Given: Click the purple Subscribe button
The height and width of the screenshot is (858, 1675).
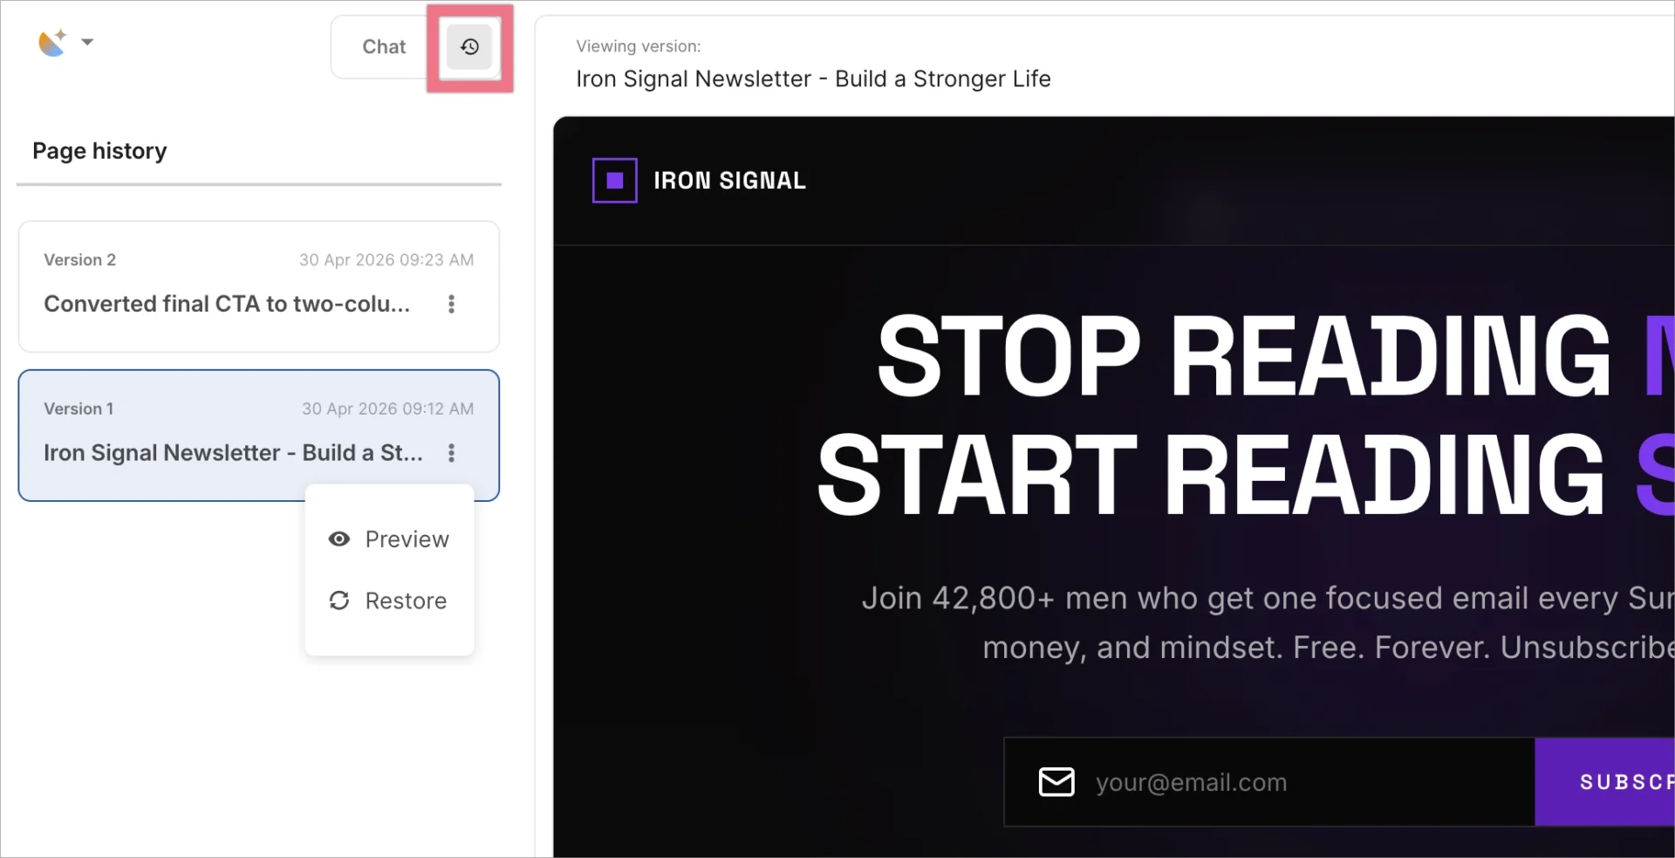Looking at the screenshot, I should point(1605,782).
